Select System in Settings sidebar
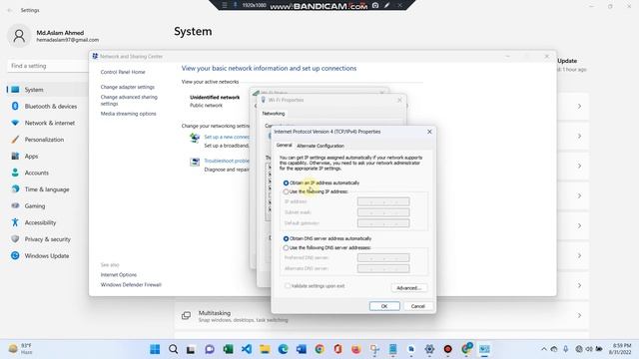This screenshot has height=359, width=639. [x=46, y=90]
